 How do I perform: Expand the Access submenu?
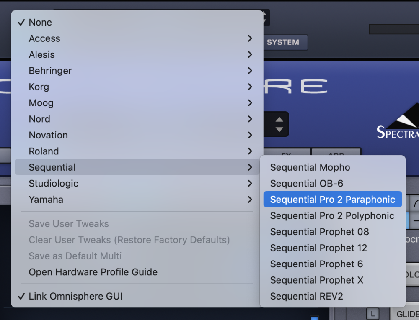tap(45, 38)
